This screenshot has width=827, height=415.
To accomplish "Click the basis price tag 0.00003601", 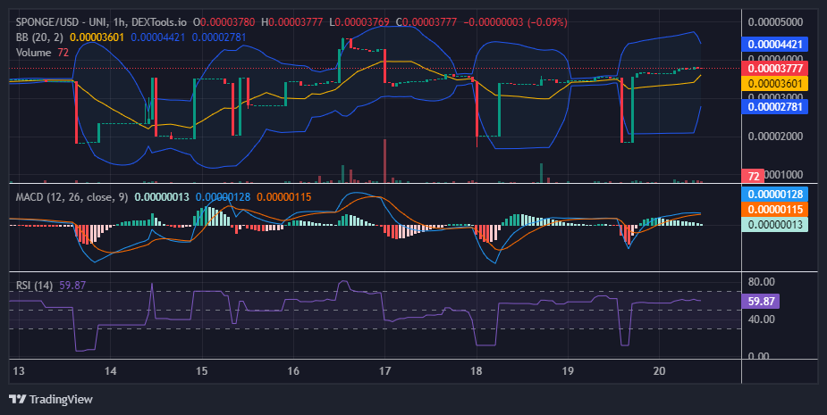I will (x=775, y=84).
